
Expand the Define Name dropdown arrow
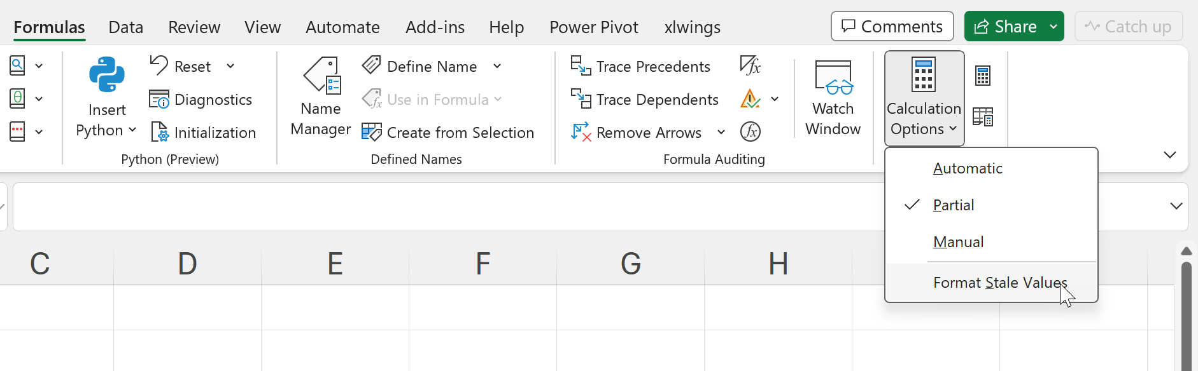pos(497,66)
